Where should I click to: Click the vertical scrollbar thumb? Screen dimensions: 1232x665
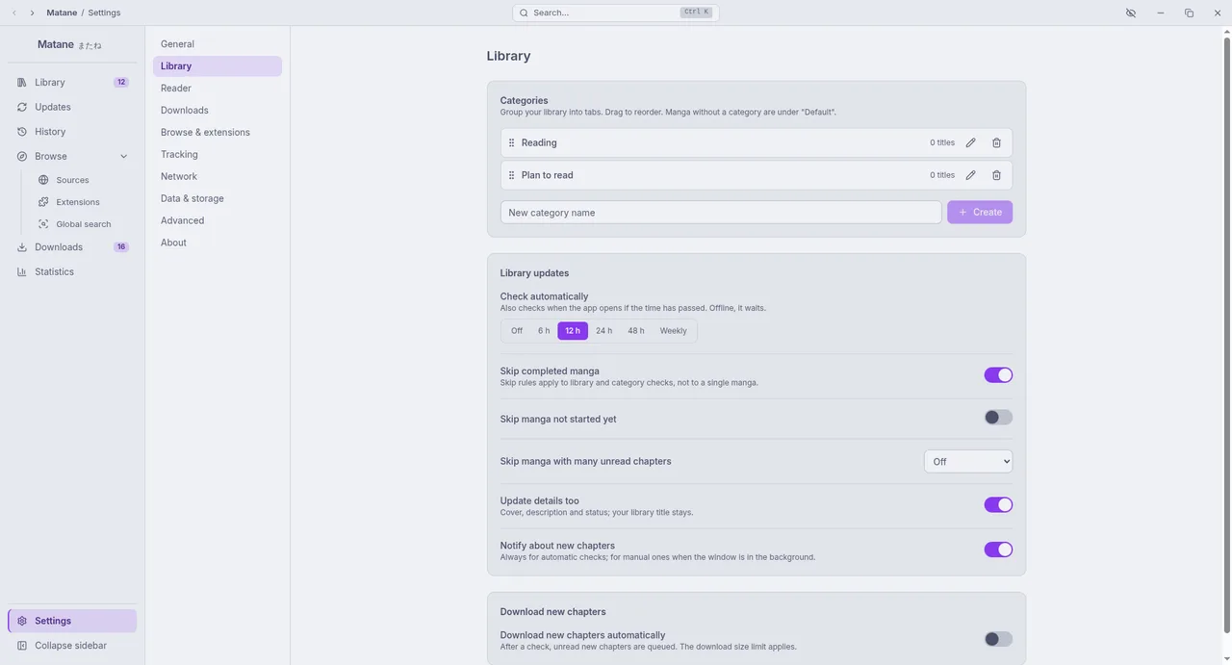(x=1226, y=336)
